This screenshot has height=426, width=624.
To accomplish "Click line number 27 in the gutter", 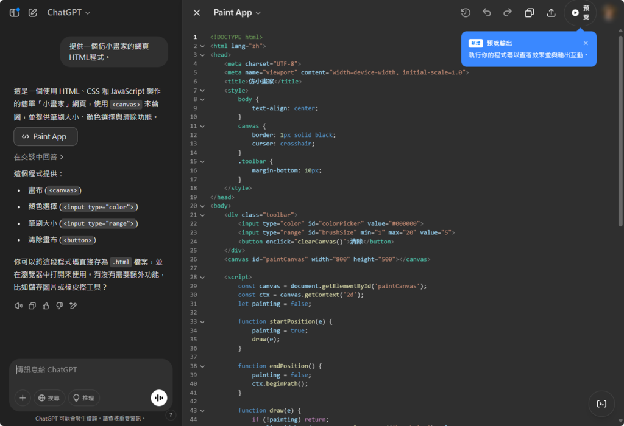I will (x=193, y=268).
